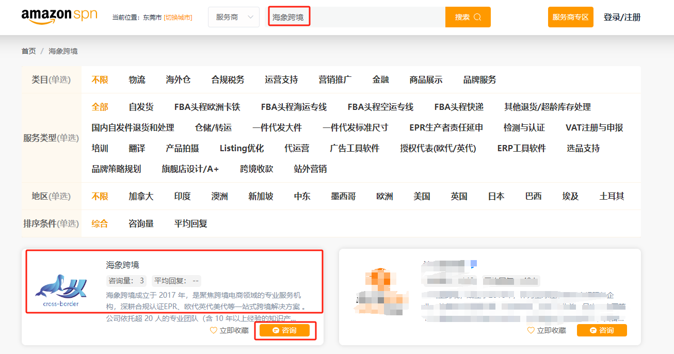
Task: Click 切换城市 link
Action: pyautogui.click(x=178, y=18)
